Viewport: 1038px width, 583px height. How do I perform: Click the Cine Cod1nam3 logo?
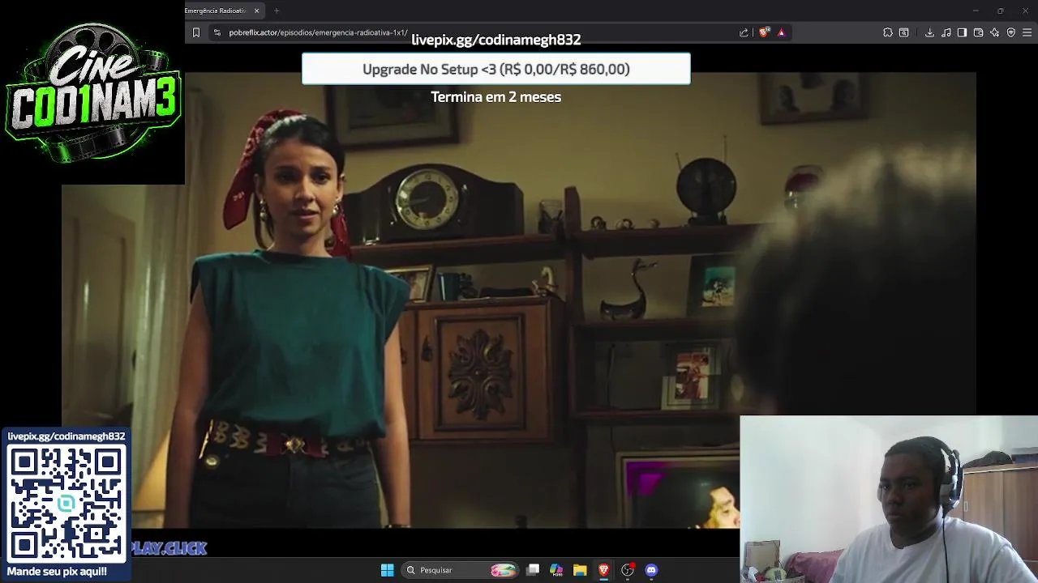[x=92, y=92]
